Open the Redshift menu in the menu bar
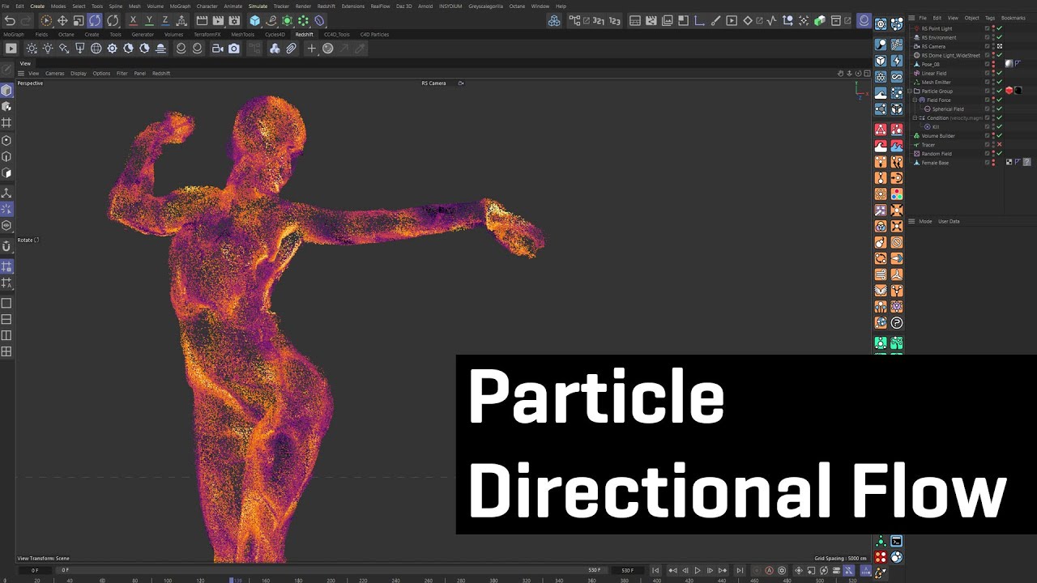Screen dimensions: 1037x583 326,6
